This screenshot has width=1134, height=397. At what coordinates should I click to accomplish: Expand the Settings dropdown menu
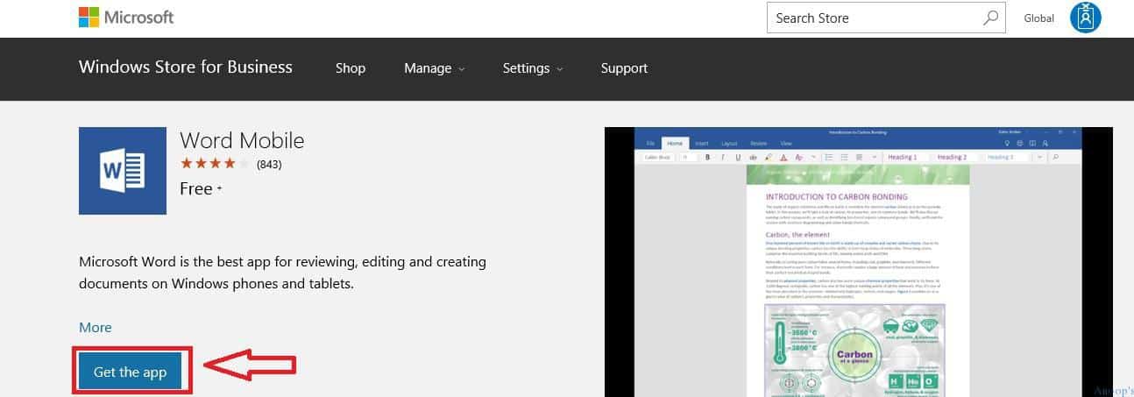click(x=532, y=68)
